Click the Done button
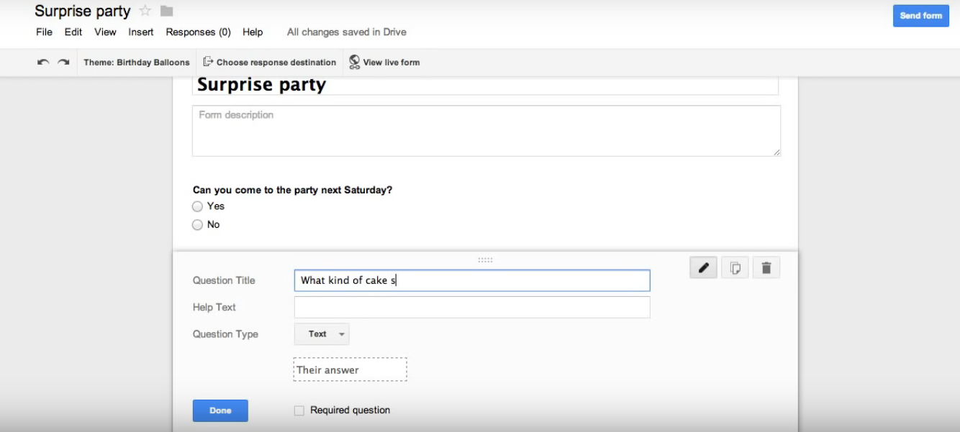Image resolution: width=960 pixels, height=432 pixels. pyautogui.click(x=219, y=410)
